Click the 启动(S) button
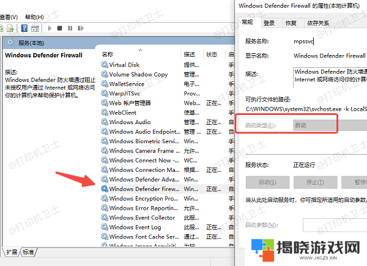Image resolution: width=367 pixels, height=266 pixels. (267, 182)
